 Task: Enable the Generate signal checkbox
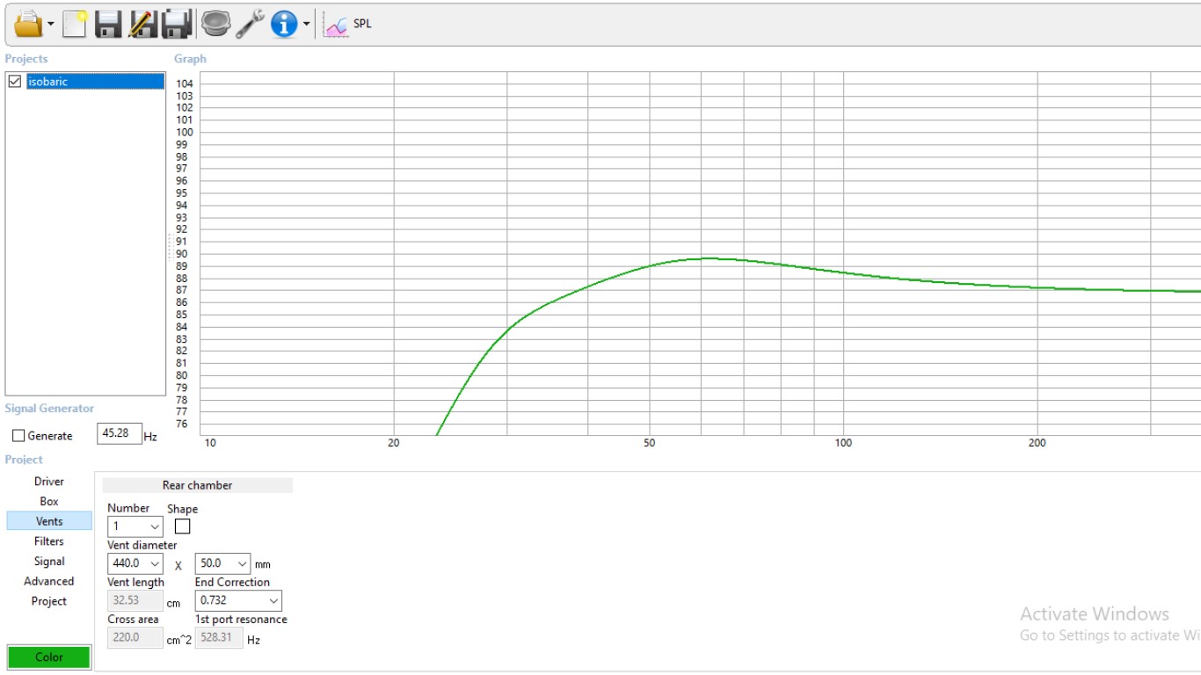click(x=18, y=436)
